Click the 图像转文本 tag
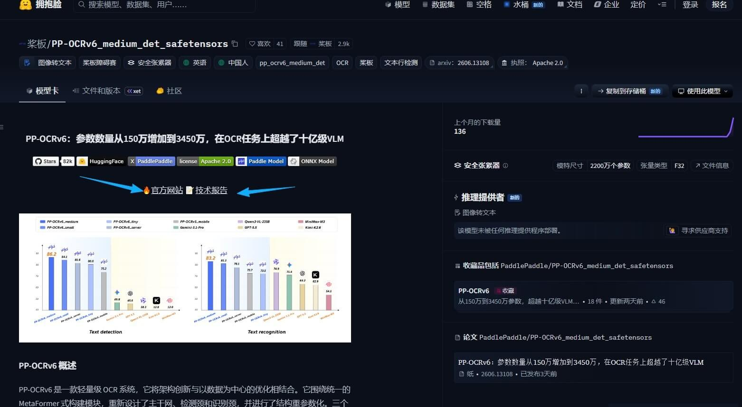Screen dimensions: 742x407 coord(48,63)
